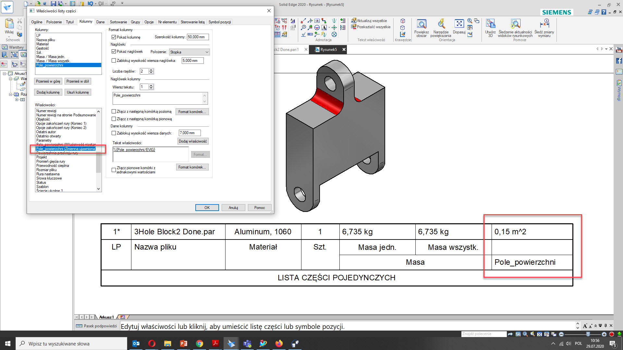
Task: Click the Powiększ obszar zoom tool
Action: 421,28
